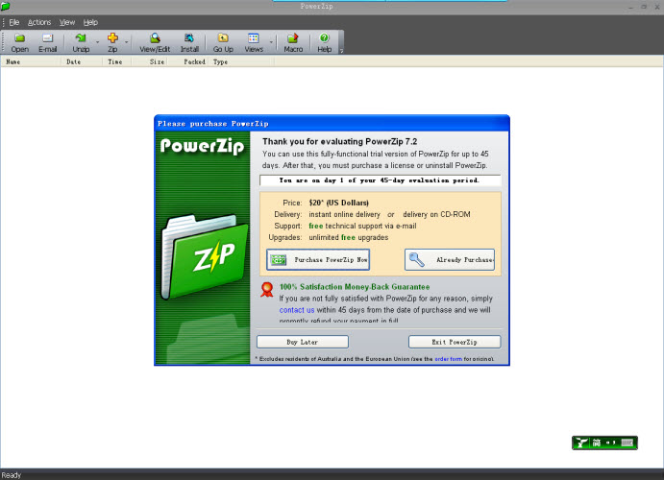Image resolution: width=664 pixels, height=480 pixels.
Task: Click the Views toolbar icon
Action: [x=254, y=42]
